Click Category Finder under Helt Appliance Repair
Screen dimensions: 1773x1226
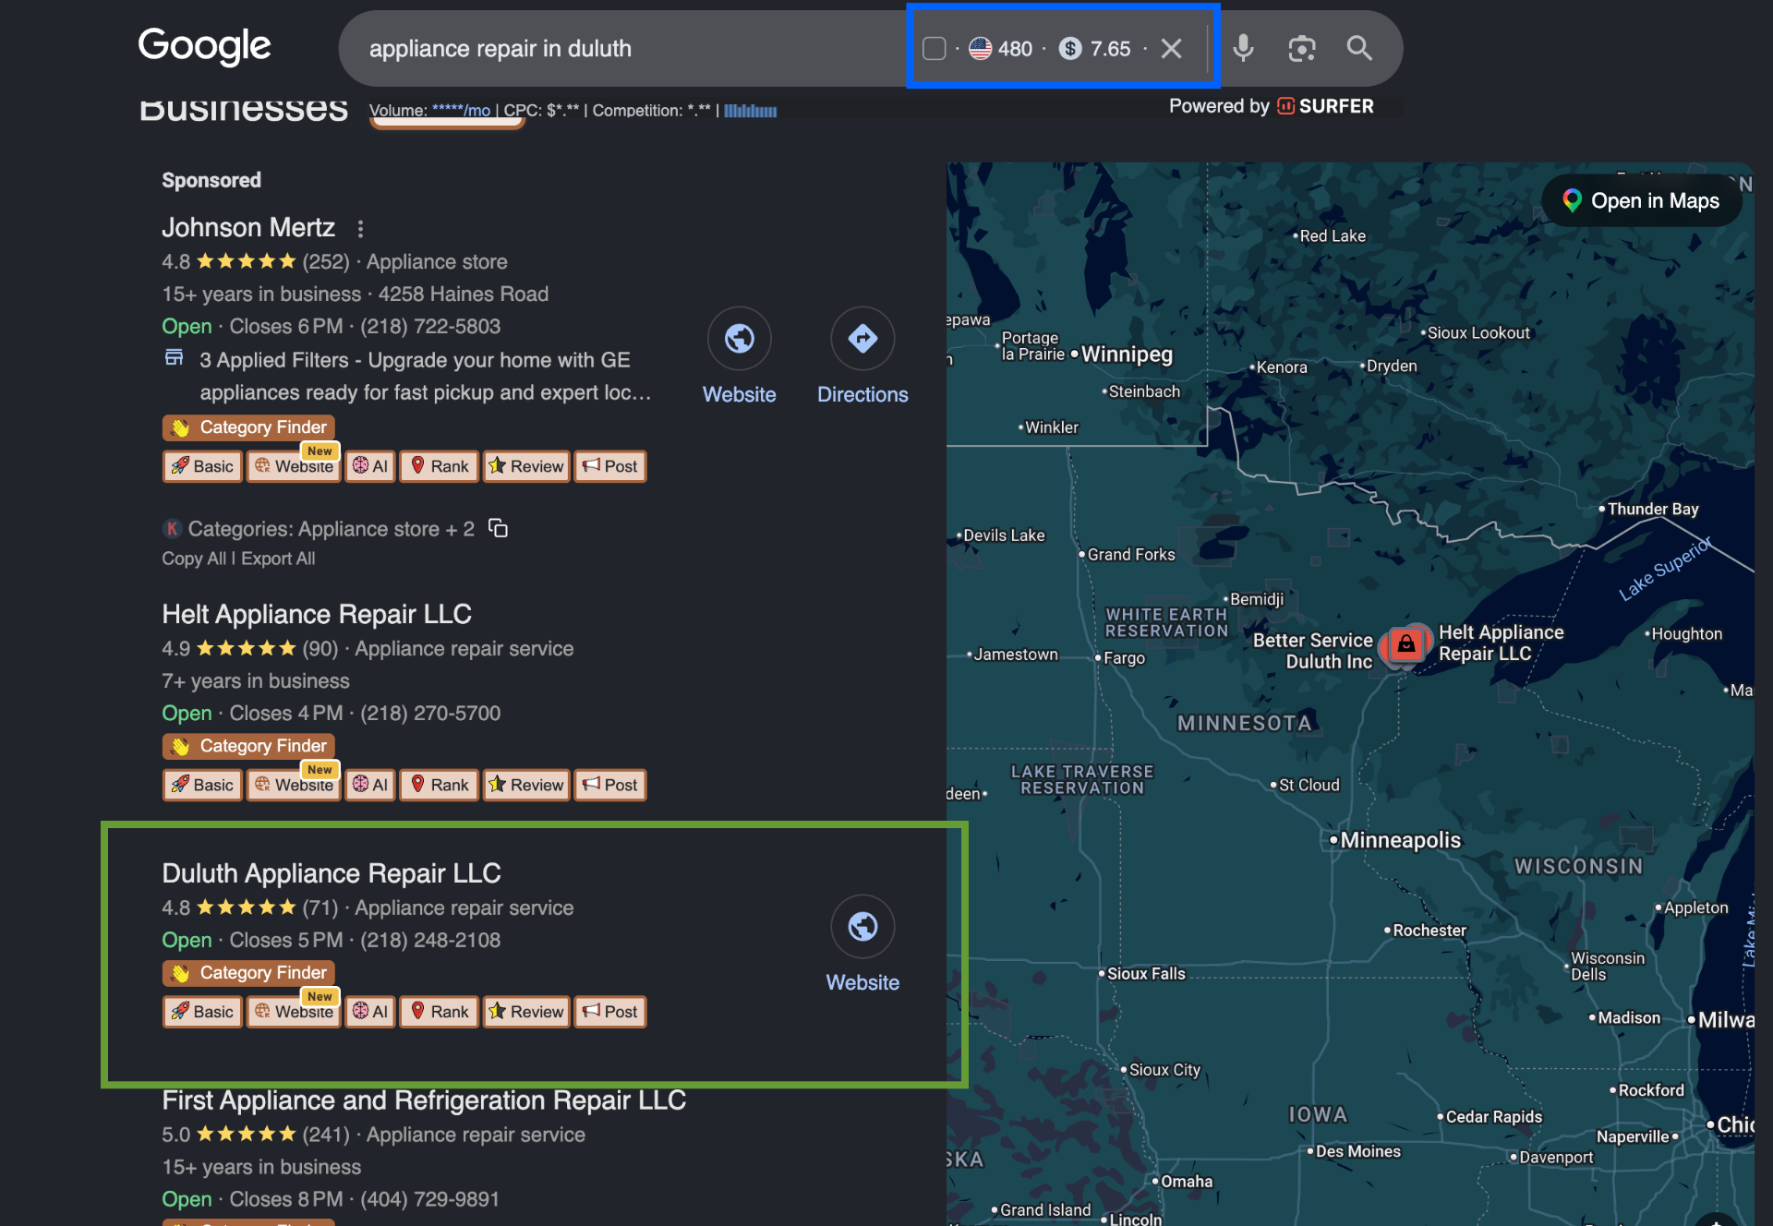248,746
